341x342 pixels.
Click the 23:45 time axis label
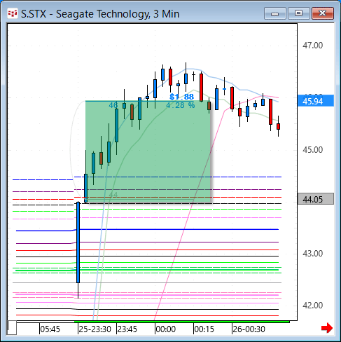tap(127, 329)
